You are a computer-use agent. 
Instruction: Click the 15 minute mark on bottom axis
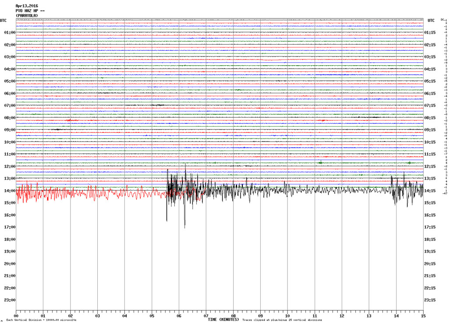(x=422, y=316)
